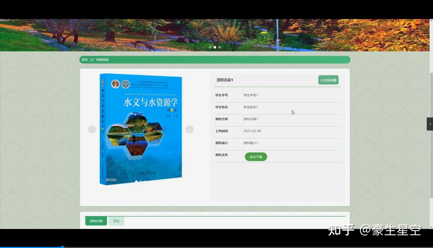This screenshot has height=248, width=433.
Task: Click the 学生学号1 value
Action: (x=250, y=95)
